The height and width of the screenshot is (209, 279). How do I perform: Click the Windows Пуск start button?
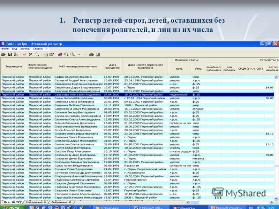point(13,207)
